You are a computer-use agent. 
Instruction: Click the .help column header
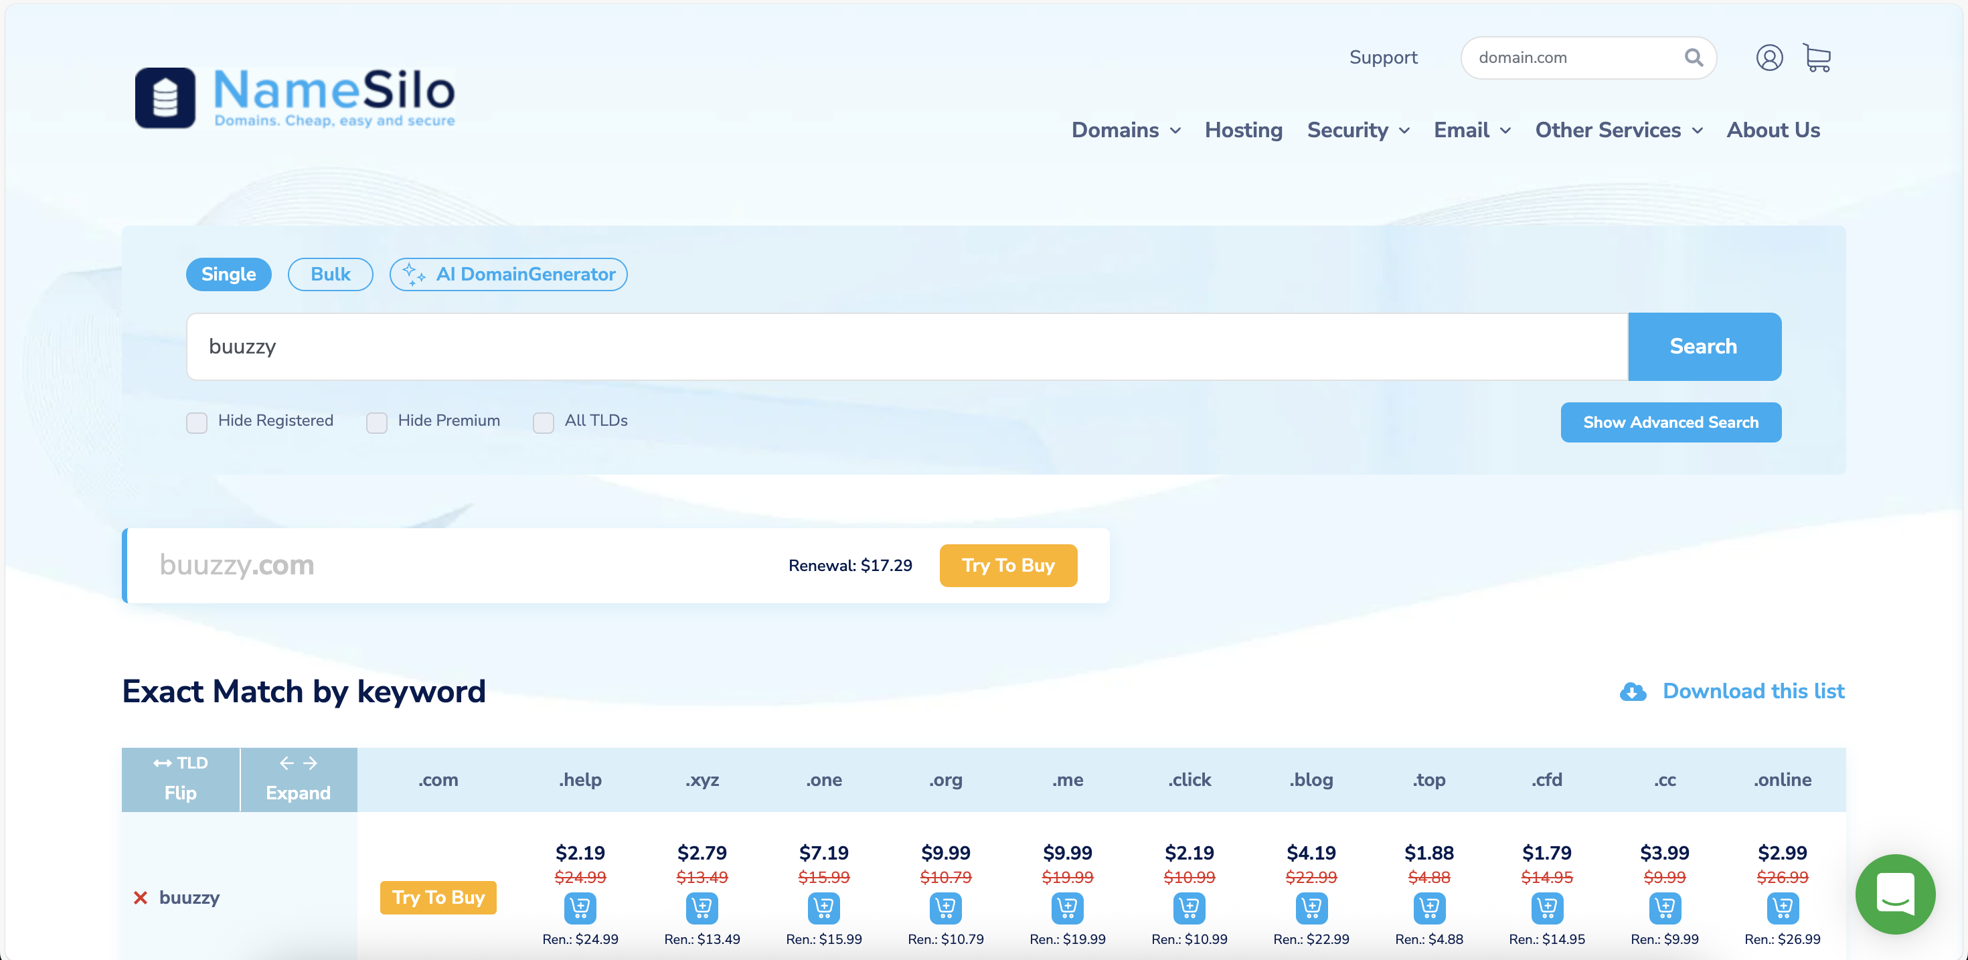580,780
